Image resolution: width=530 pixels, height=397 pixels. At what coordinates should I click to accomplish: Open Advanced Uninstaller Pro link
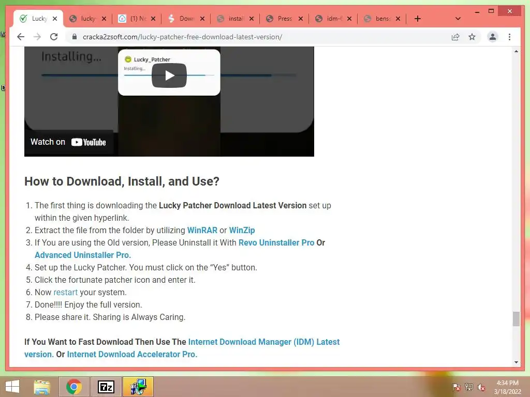83,255
